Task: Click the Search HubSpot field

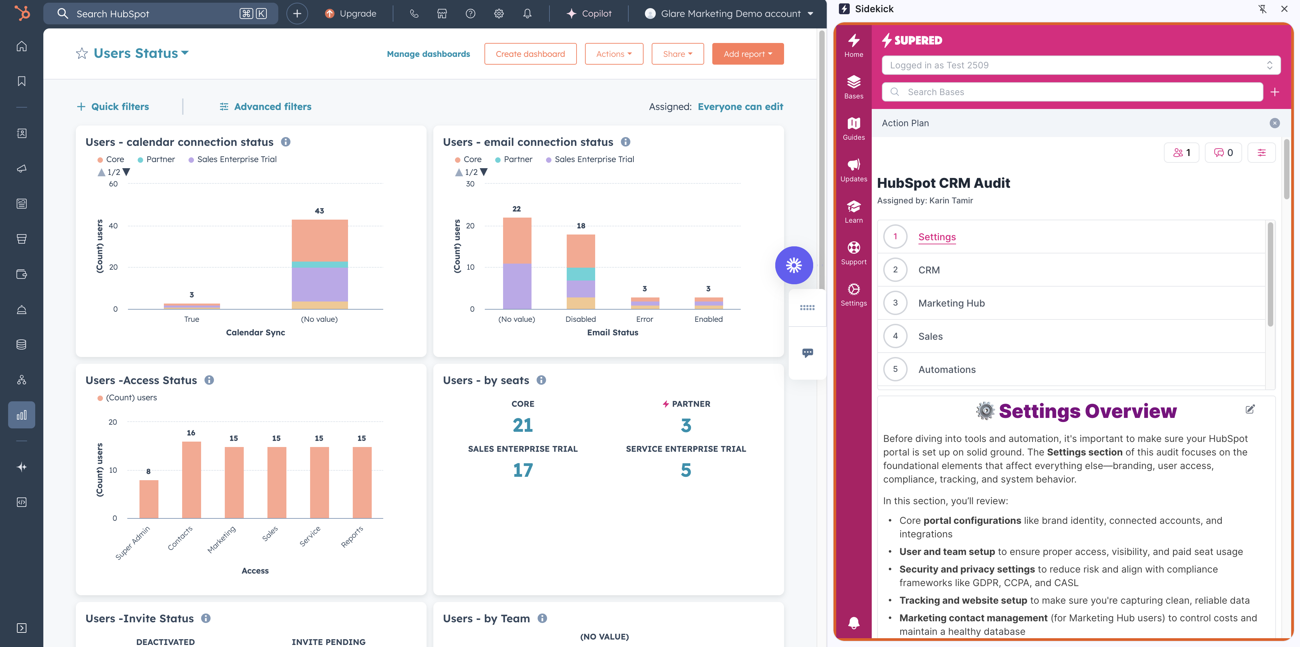Action: click(160, 14)
